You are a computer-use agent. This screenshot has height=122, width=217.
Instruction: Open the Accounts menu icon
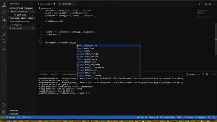4,105
